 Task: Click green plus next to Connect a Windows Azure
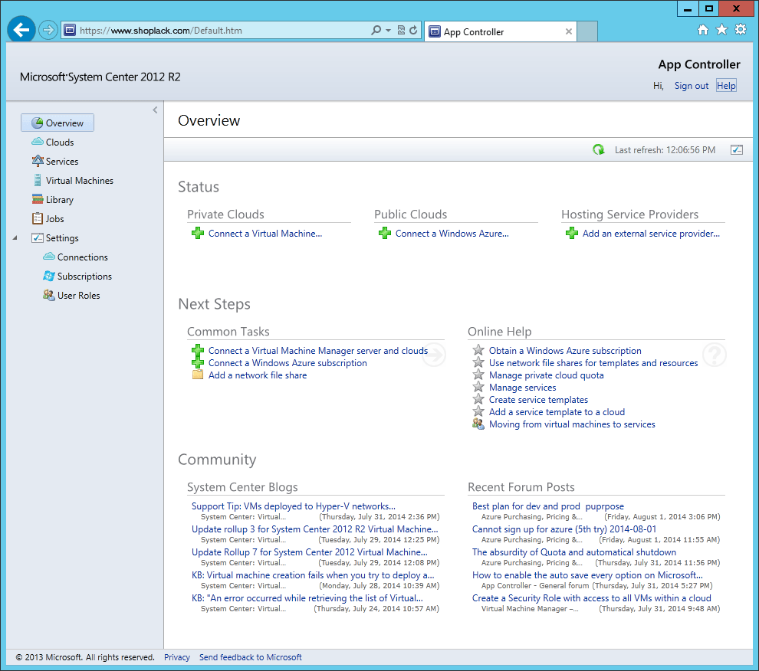385,233
